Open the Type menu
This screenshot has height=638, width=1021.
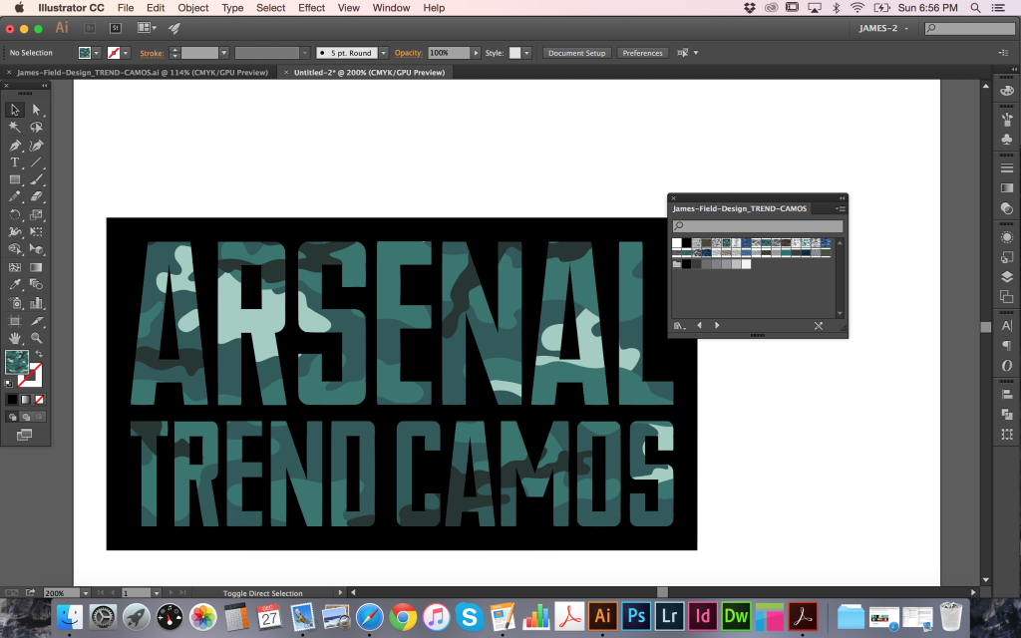point(232,8)
